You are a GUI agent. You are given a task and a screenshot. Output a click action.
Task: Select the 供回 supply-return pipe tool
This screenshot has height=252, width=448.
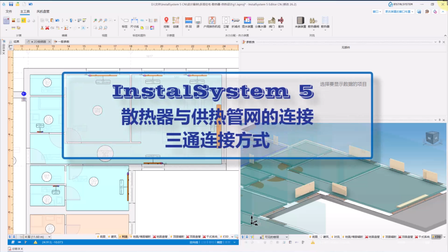pyautogui.click(x=189, y=22)
